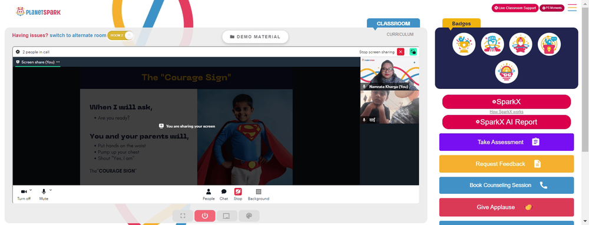Mute the microphone
Viewport: 589px width, 225px height.
pyautogui.click(x=44, y=194)
